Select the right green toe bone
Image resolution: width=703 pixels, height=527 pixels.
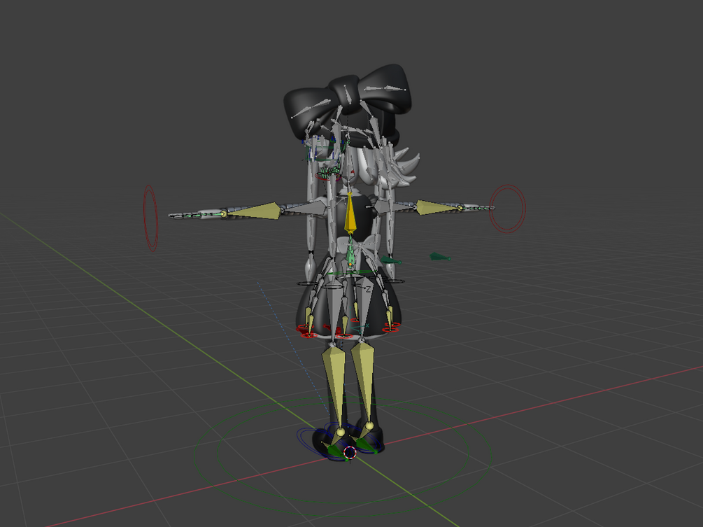365,446
